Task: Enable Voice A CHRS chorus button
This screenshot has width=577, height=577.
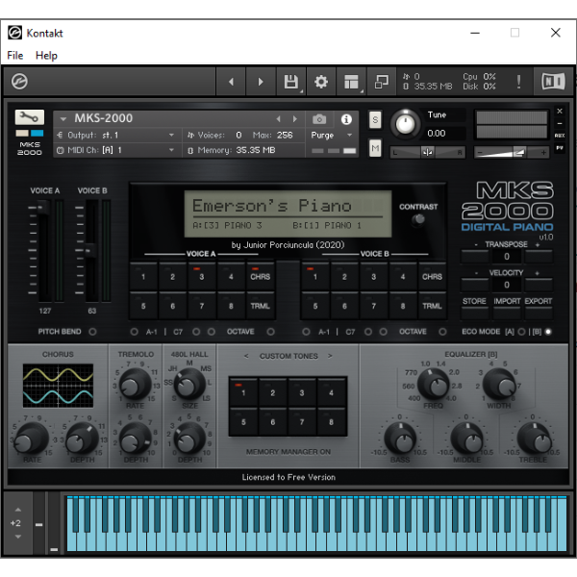Action: pos(261,276)
